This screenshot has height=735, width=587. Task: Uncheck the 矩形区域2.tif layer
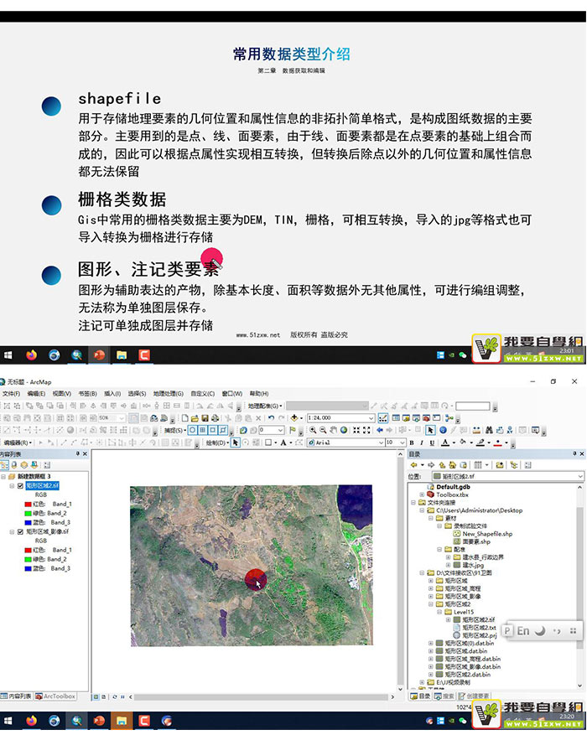pos(20,486)
